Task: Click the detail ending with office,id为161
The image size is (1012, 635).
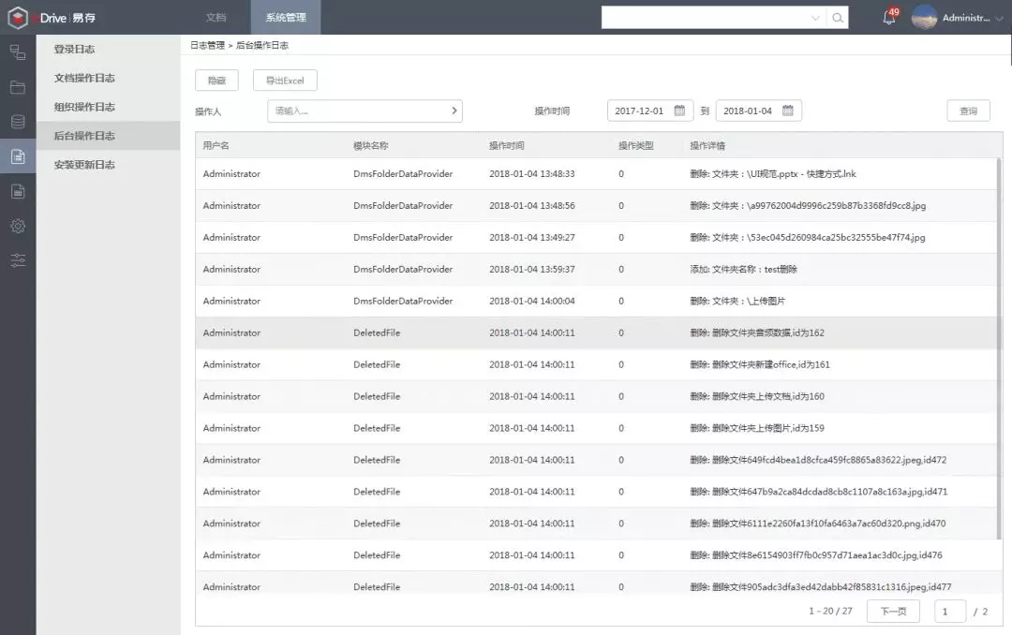Action: click(x=760, y=364)
